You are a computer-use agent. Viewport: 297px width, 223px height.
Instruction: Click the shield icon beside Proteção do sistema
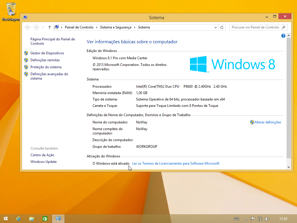coord(26,67)
